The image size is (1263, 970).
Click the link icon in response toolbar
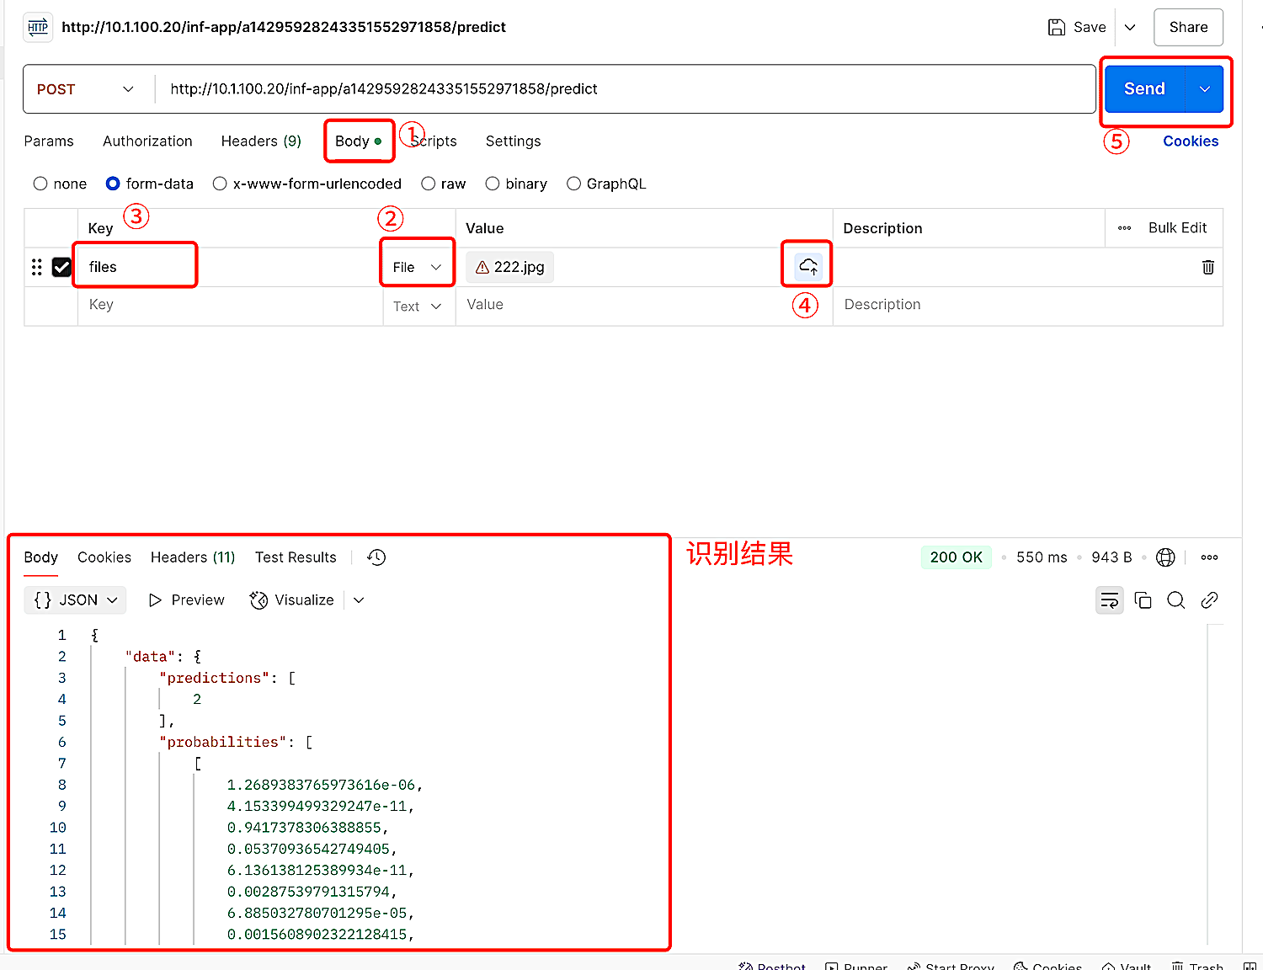tap(1209, 600)
